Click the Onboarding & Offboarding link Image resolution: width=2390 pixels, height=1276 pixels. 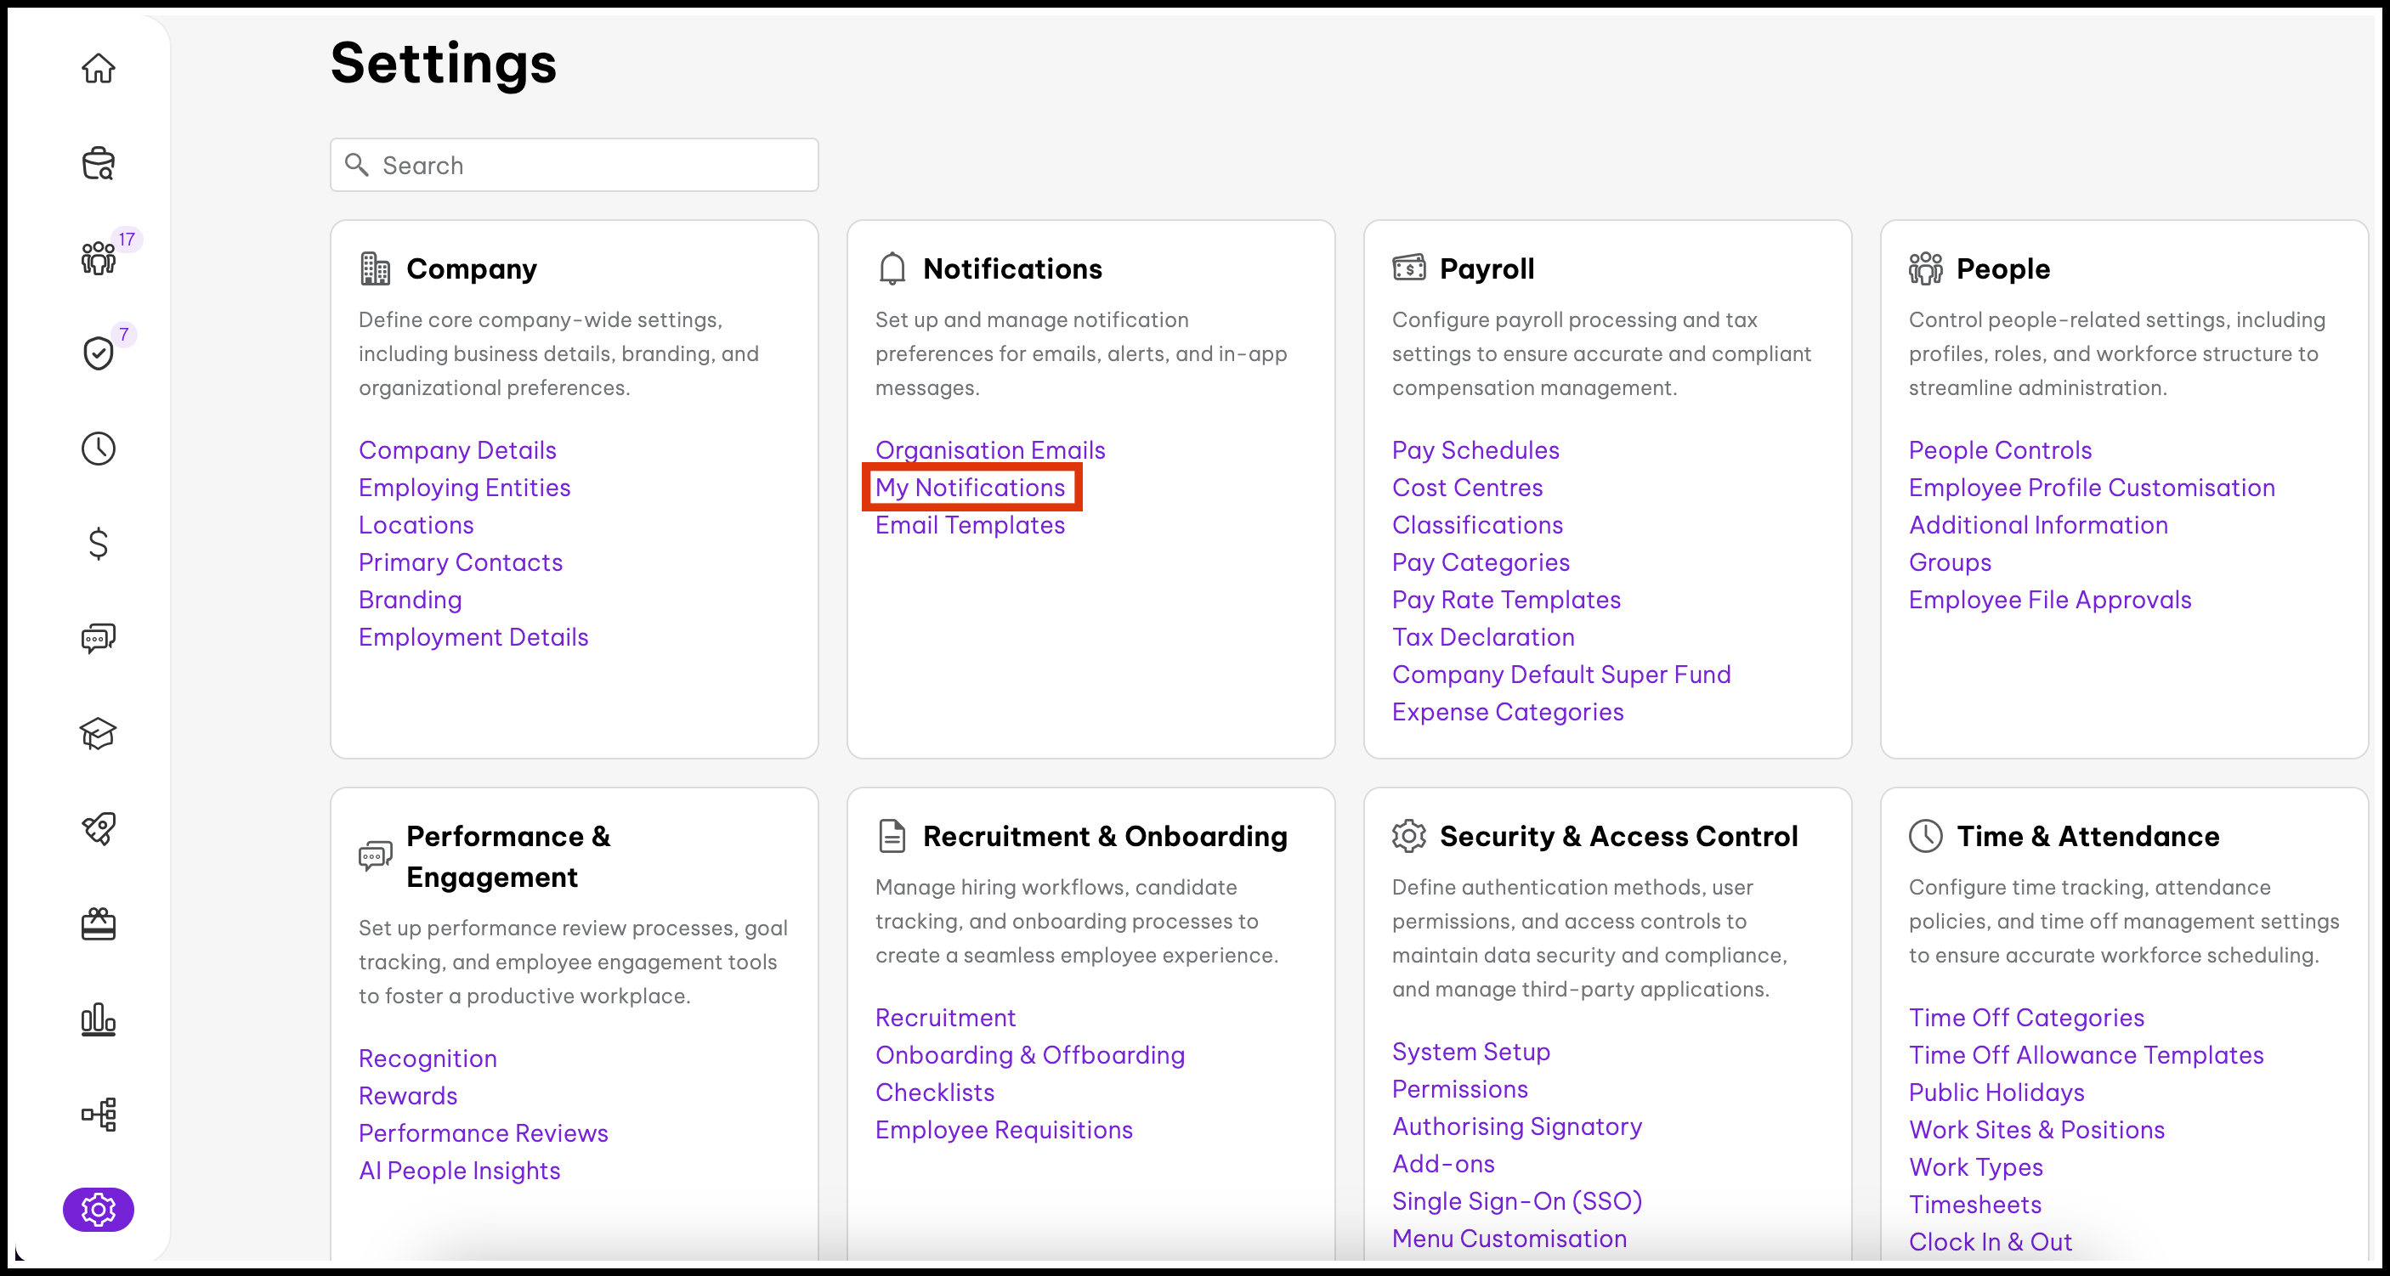1030,1055
